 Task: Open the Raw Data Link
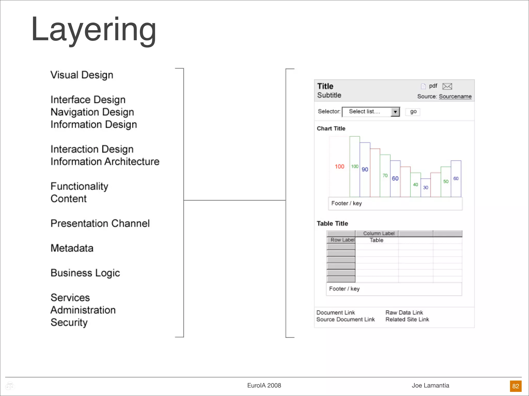tap(404, 312)
